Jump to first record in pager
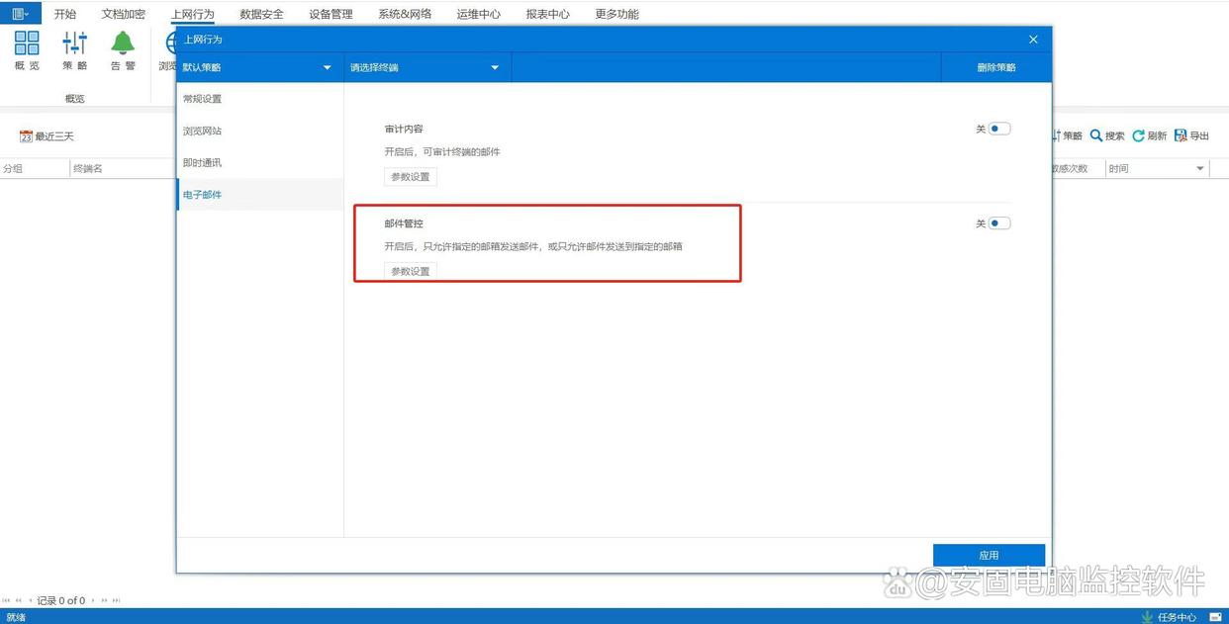This screenshot has height=624, width=1229. (7, 600)
